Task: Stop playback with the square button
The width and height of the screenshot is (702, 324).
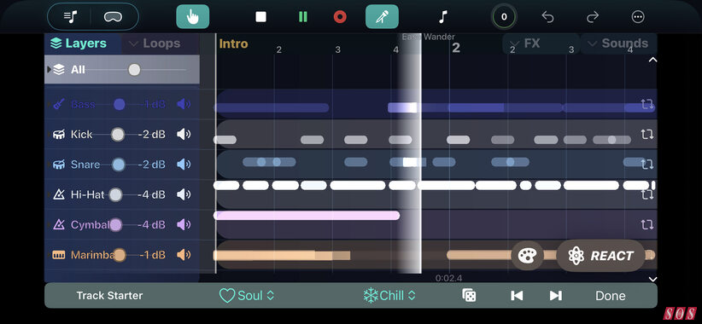Action: point(260,17)
